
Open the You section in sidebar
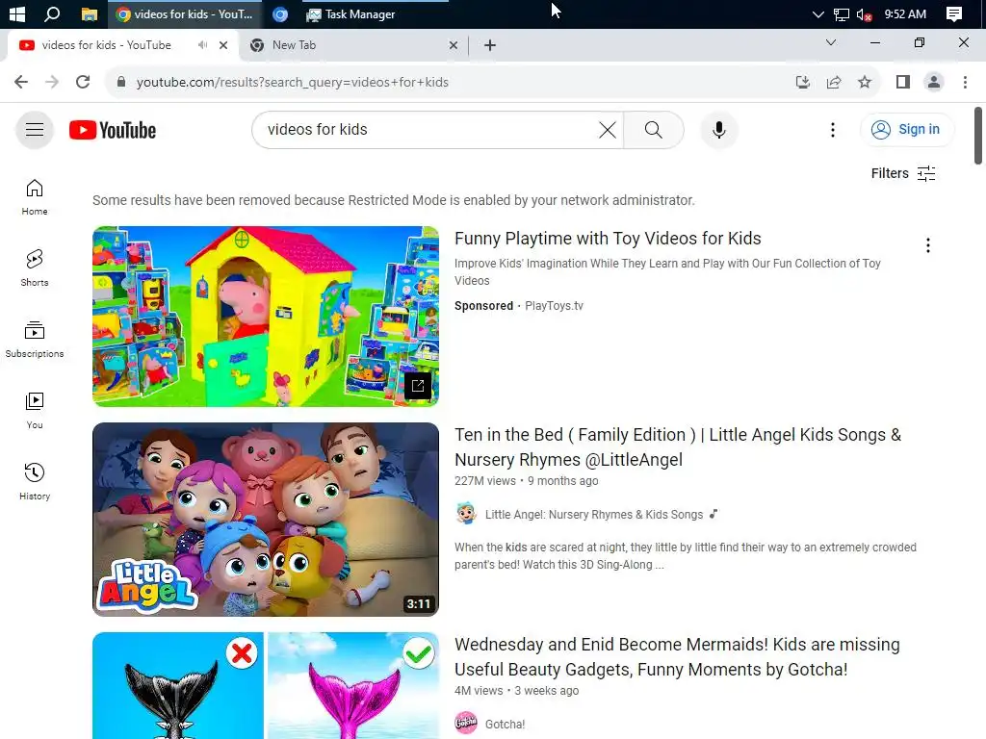[35, 410]
